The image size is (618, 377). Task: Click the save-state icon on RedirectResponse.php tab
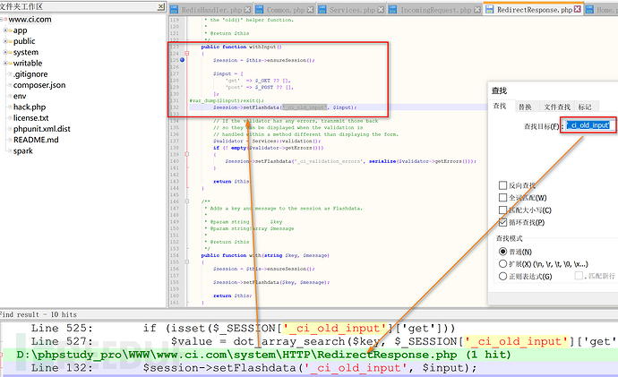(490, 10)
